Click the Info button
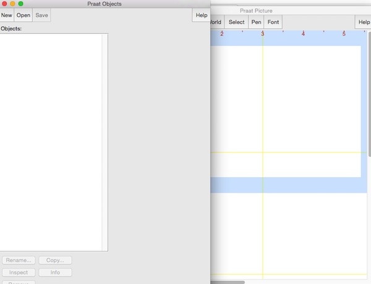The height and width of the screenshot is (284, 371). coord(55,272)
